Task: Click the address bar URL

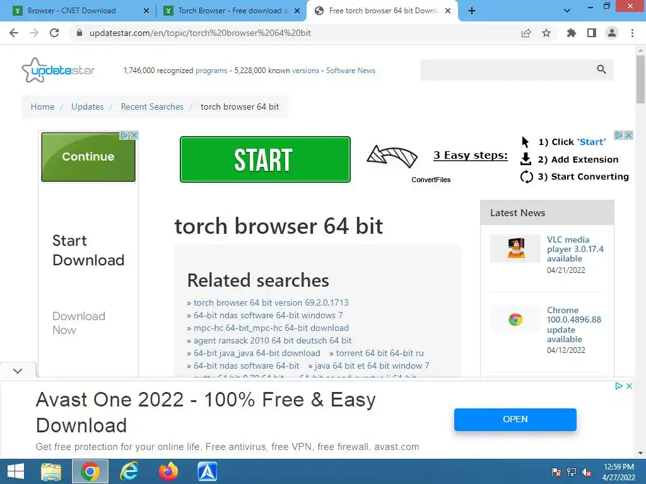Action: [x=200, y=33]
